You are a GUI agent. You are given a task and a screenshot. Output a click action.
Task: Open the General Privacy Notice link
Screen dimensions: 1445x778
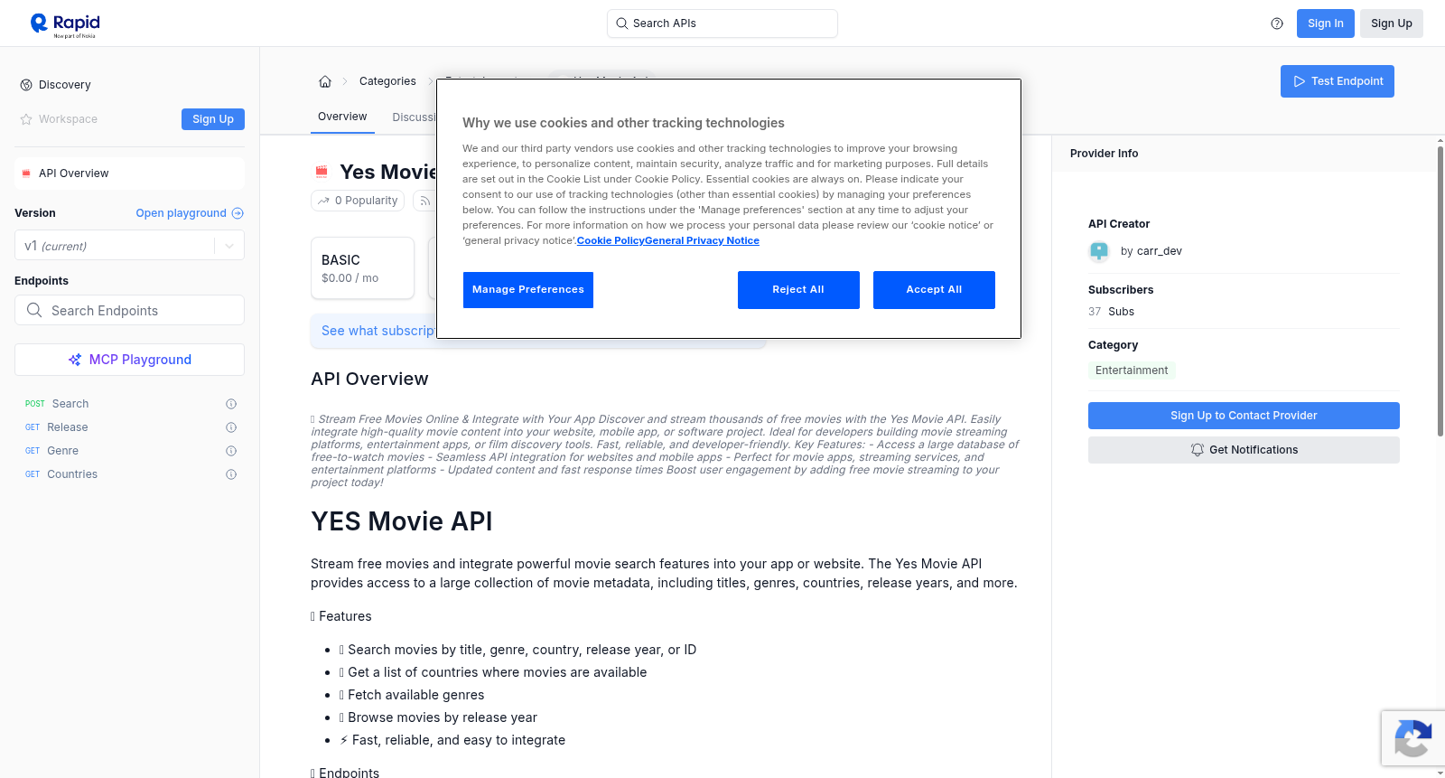702,240
